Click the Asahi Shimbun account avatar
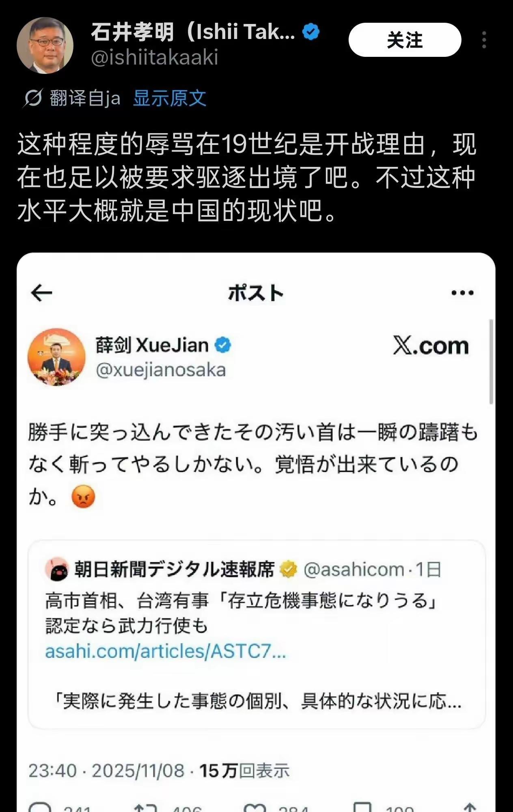 tap(56, 569)
